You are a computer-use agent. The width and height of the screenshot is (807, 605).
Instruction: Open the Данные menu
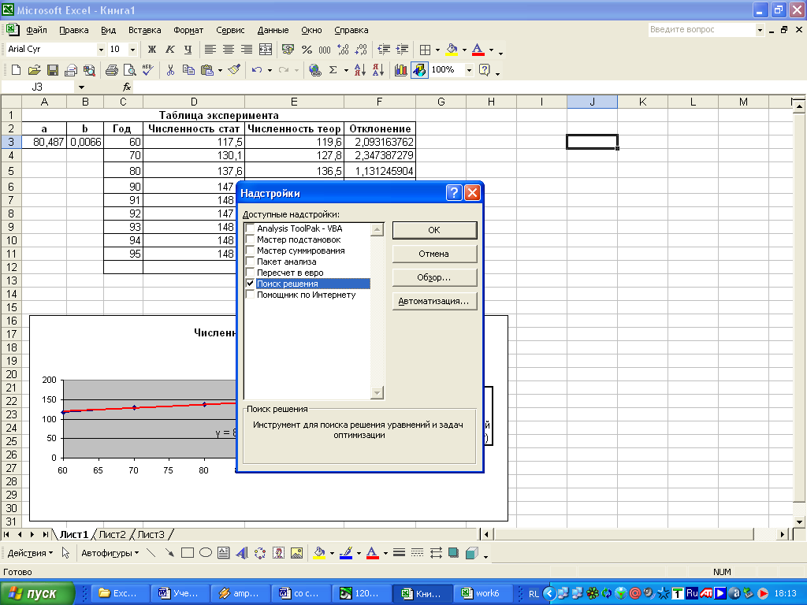pos(273,30)
